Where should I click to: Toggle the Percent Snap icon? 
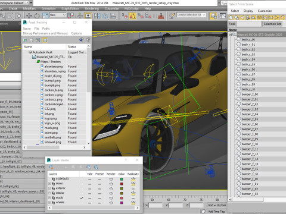[x=141, y=15]
